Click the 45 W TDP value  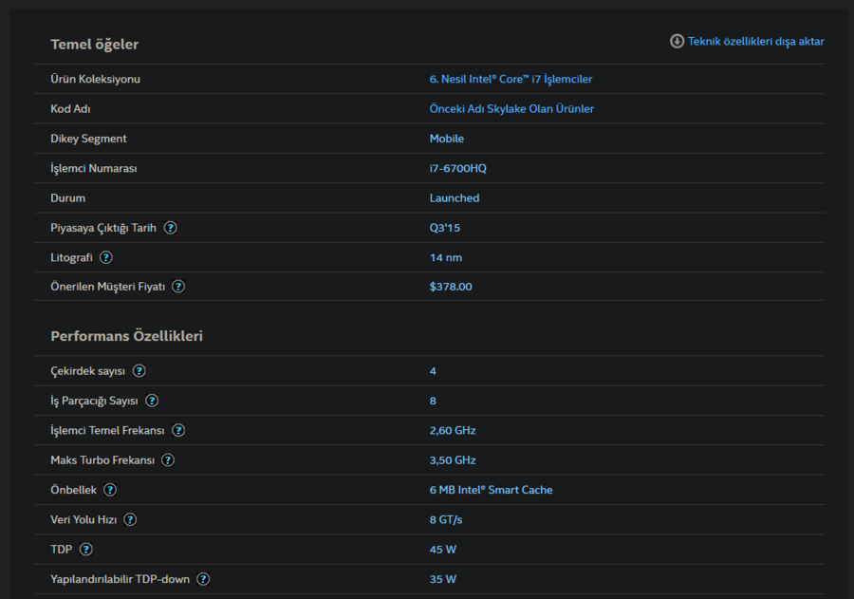[x=443, y=550]
